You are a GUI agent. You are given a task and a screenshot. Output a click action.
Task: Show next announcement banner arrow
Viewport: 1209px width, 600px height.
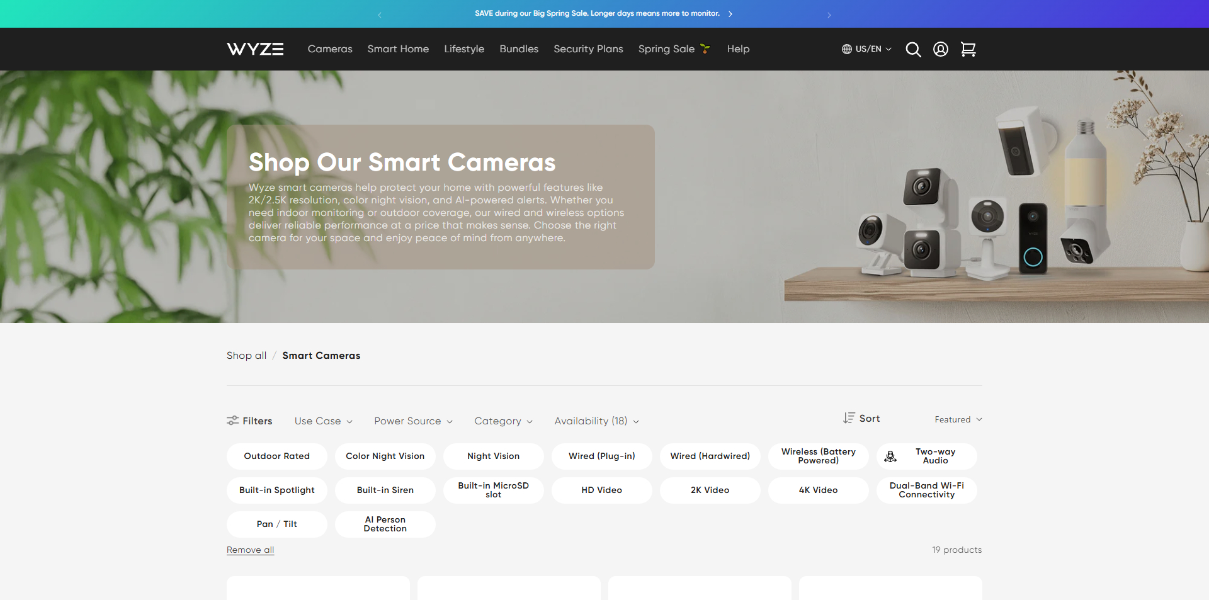point(829,14)
